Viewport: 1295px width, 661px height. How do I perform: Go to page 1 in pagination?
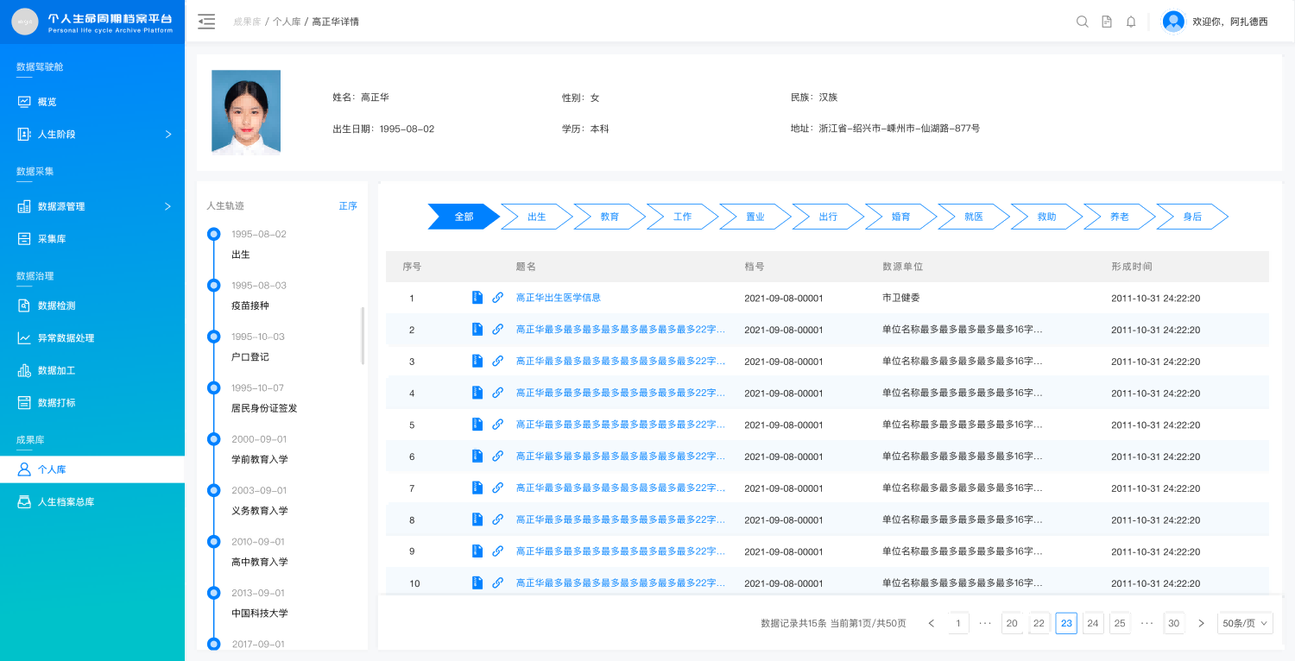coord(957,623)
